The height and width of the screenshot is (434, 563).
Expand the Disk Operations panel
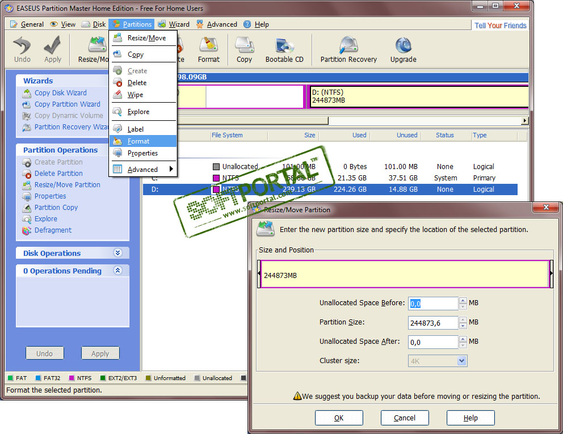[x=118, y=252]
